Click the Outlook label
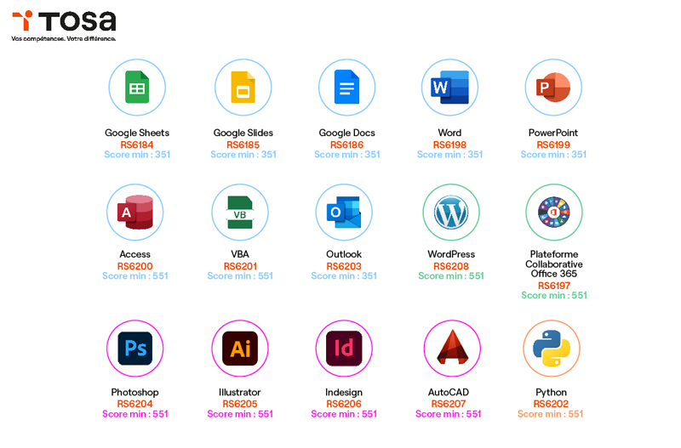Image resolution: width=681 pixels, height=448 pixels. pyautogui.click(x=344, y=254)
